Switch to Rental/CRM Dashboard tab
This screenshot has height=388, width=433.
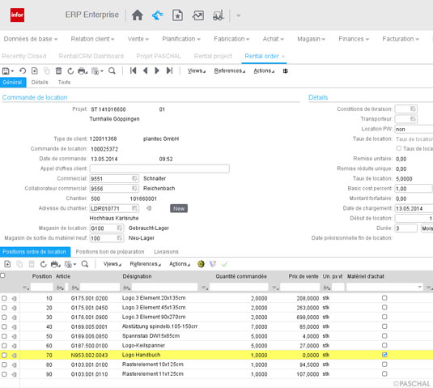click(x=91, y=56)
